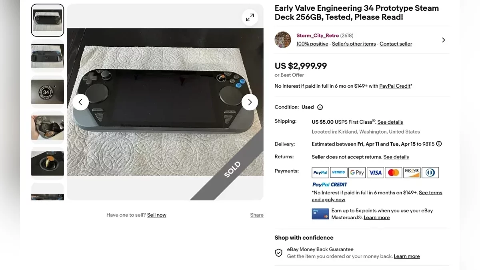480x270 pixels.
Task: Go to previous product image
Action: pyautogui.click(x=80, y=102)
